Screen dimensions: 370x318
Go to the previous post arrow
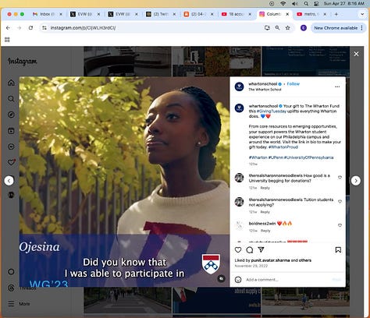(x=9, y=181)
